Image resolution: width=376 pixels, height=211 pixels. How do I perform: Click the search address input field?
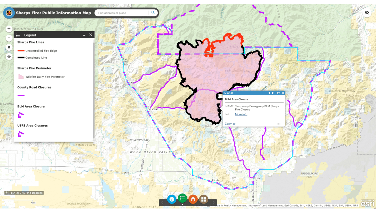coord(122,13)
